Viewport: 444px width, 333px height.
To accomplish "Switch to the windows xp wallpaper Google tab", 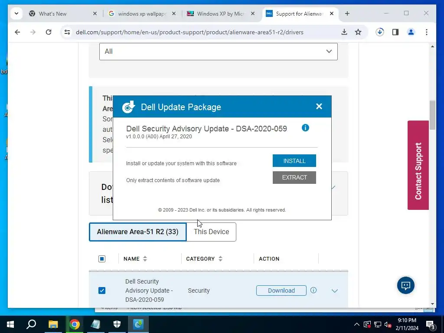I will (x=142, y=13).
